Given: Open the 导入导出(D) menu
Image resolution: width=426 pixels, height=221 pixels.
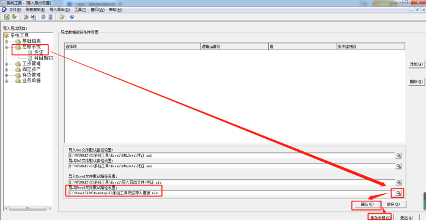Looking at the screenshot, I should [x=60, y=10].
